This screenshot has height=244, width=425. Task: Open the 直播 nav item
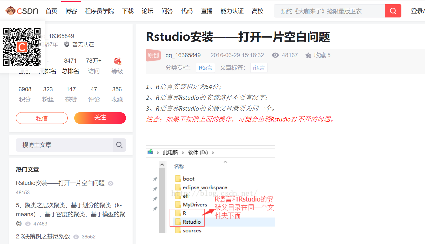(207, 11)
